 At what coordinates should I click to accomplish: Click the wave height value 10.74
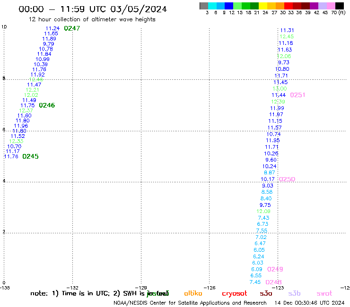(274, 134)
